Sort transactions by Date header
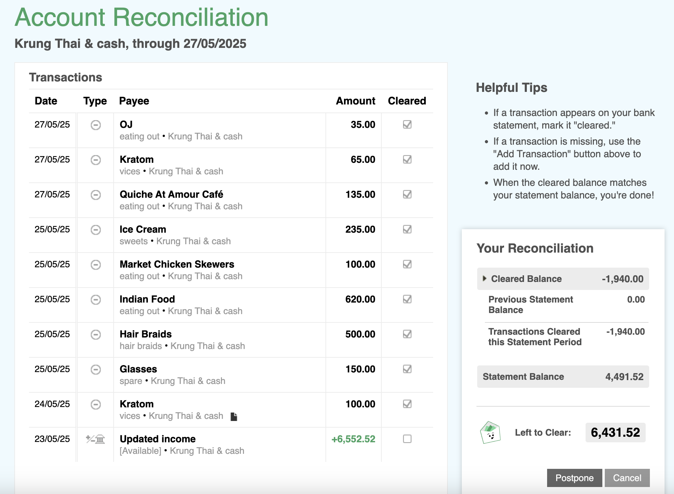 point(46,101)
